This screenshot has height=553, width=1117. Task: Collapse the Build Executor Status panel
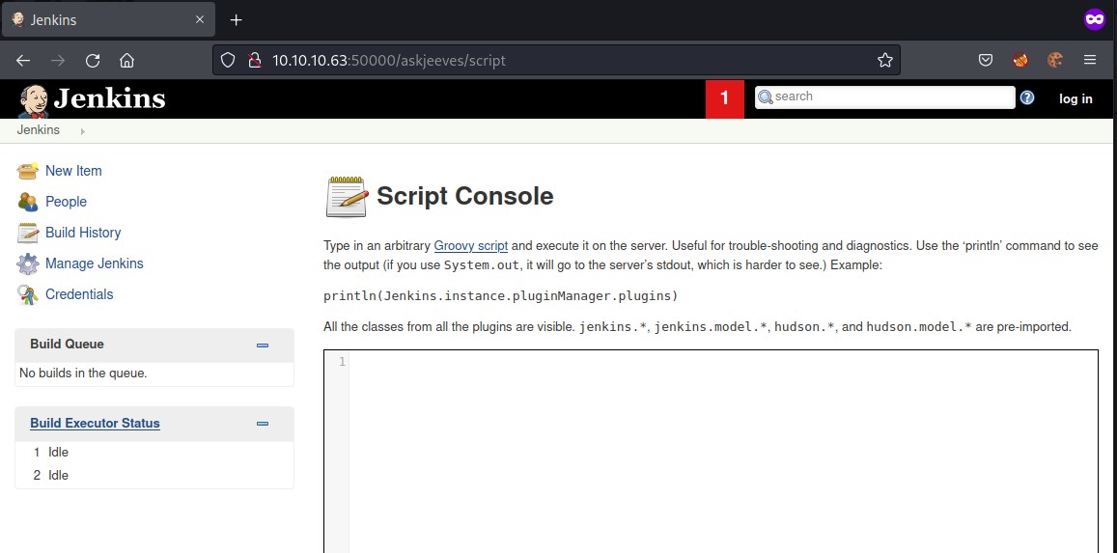point(262,424)
